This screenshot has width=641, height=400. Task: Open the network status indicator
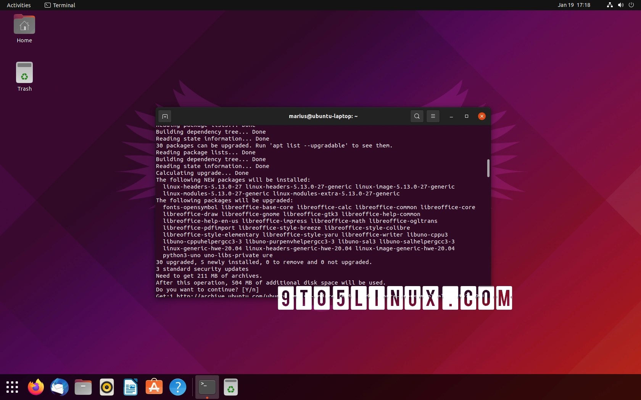click(x=609, y=5)
